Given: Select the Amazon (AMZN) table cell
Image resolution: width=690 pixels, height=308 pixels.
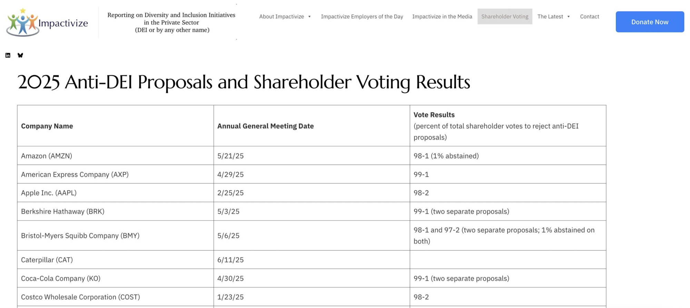Looking at the screenshot, I should click(x=47, y=156).
